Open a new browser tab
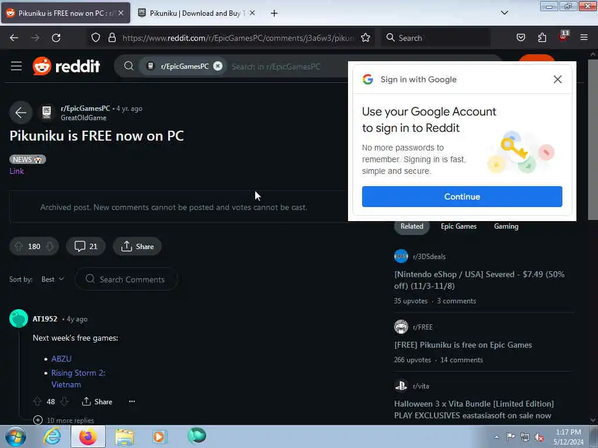The width and height of the screenshot is (598, 448). pyautogui.click(x=274, y=13)
